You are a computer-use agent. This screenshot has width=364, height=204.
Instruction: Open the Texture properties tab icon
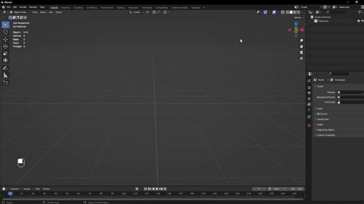309,125
